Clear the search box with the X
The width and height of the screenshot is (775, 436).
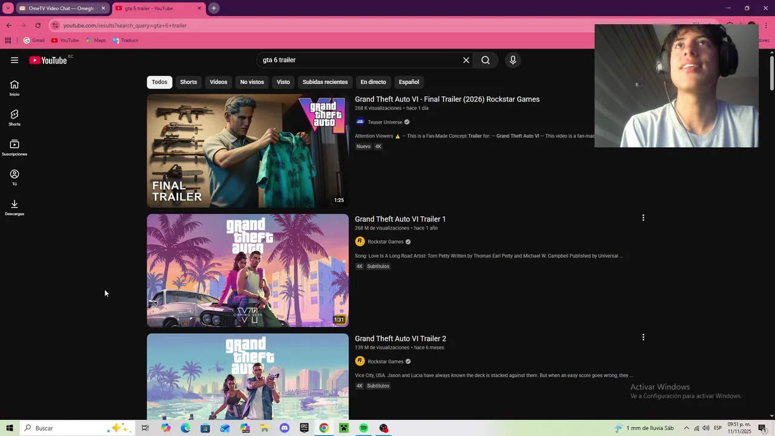coord(466,60)
